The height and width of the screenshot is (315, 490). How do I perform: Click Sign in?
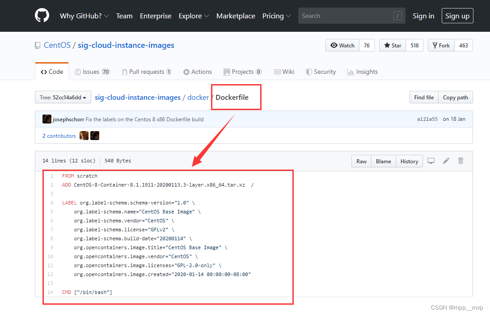423,16
